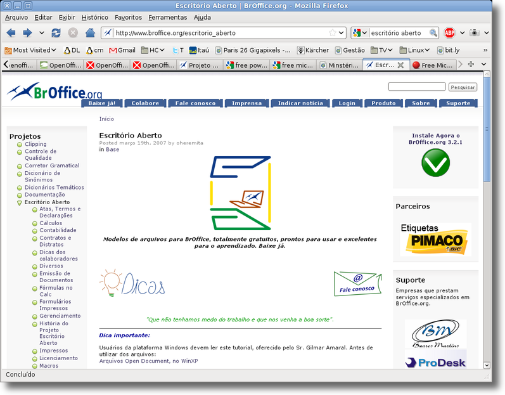Click the Dicas lightbulb image
The width and height of the screenshot is (505, 395).
(x=132, y=283)
